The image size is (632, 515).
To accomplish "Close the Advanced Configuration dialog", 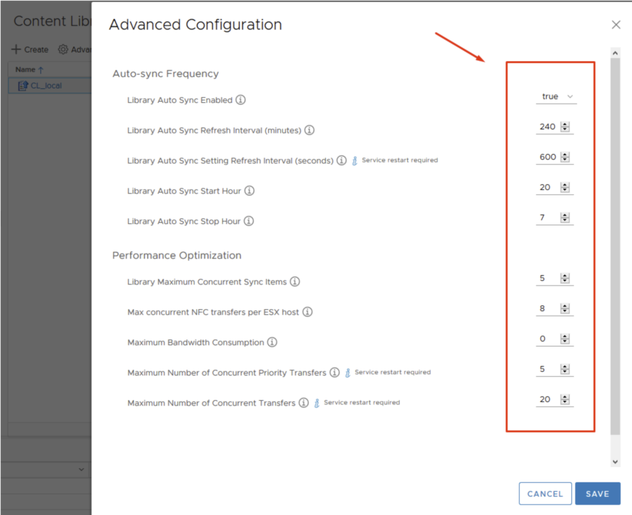I will pos(616,25).
